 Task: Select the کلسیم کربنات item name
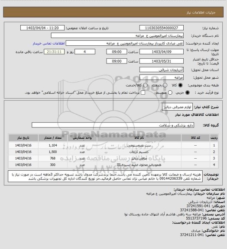(x=139, y=152)
